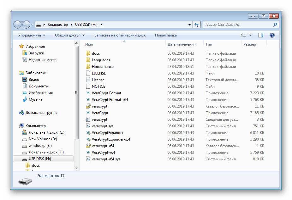Image resolution: width=292 pixels, height=200 pixels.
Task: Click the VeraCrypt application icon
Action: (88, 113)
